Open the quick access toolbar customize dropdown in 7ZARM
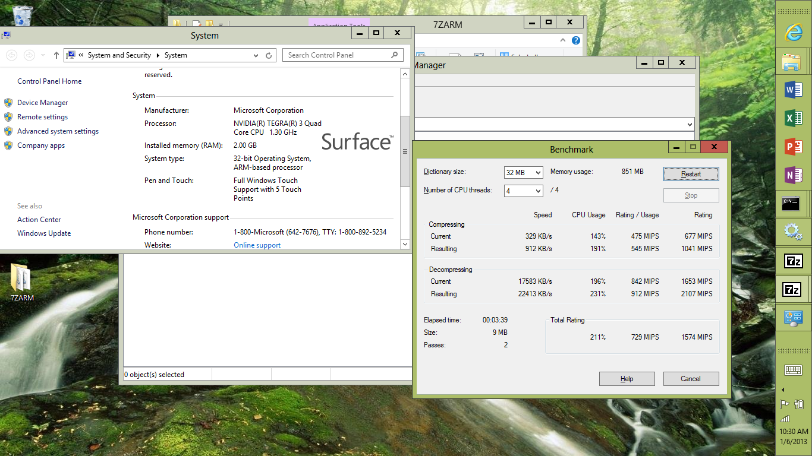The height and width of the screenshot is (456, 812). point(221,25)
